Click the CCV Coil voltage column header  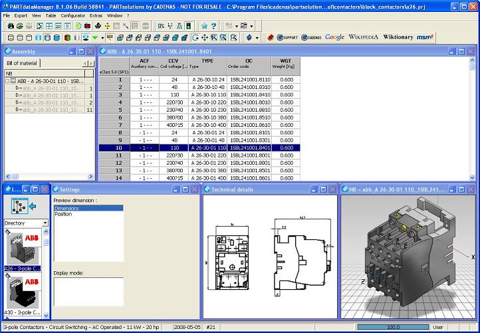tap(174, 66)
